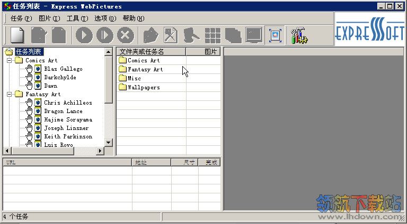This screenshot has height=224, width=407.
Task: Click the gavel-shaped toolbar icon
Action: point(191,35)
